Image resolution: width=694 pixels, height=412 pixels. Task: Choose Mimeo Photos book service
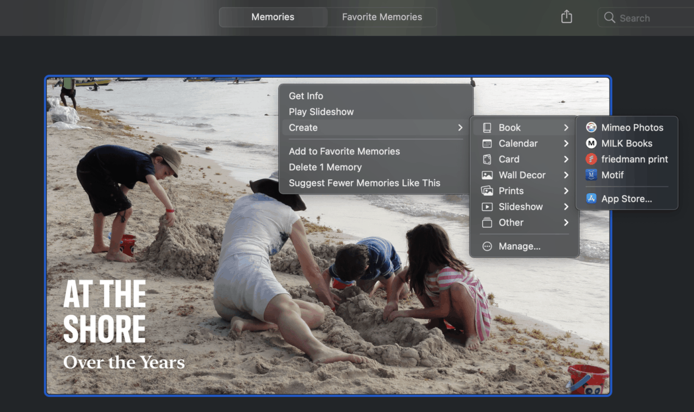click(x=632, y=128)
